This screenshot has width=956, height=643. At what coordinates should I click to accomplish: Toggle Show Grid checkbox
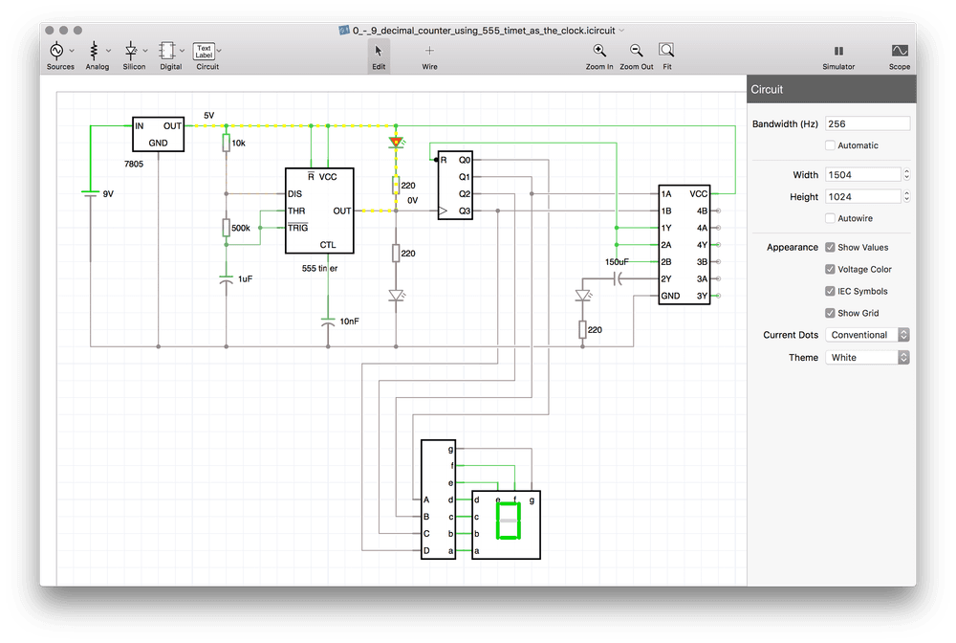click(830, 313)
